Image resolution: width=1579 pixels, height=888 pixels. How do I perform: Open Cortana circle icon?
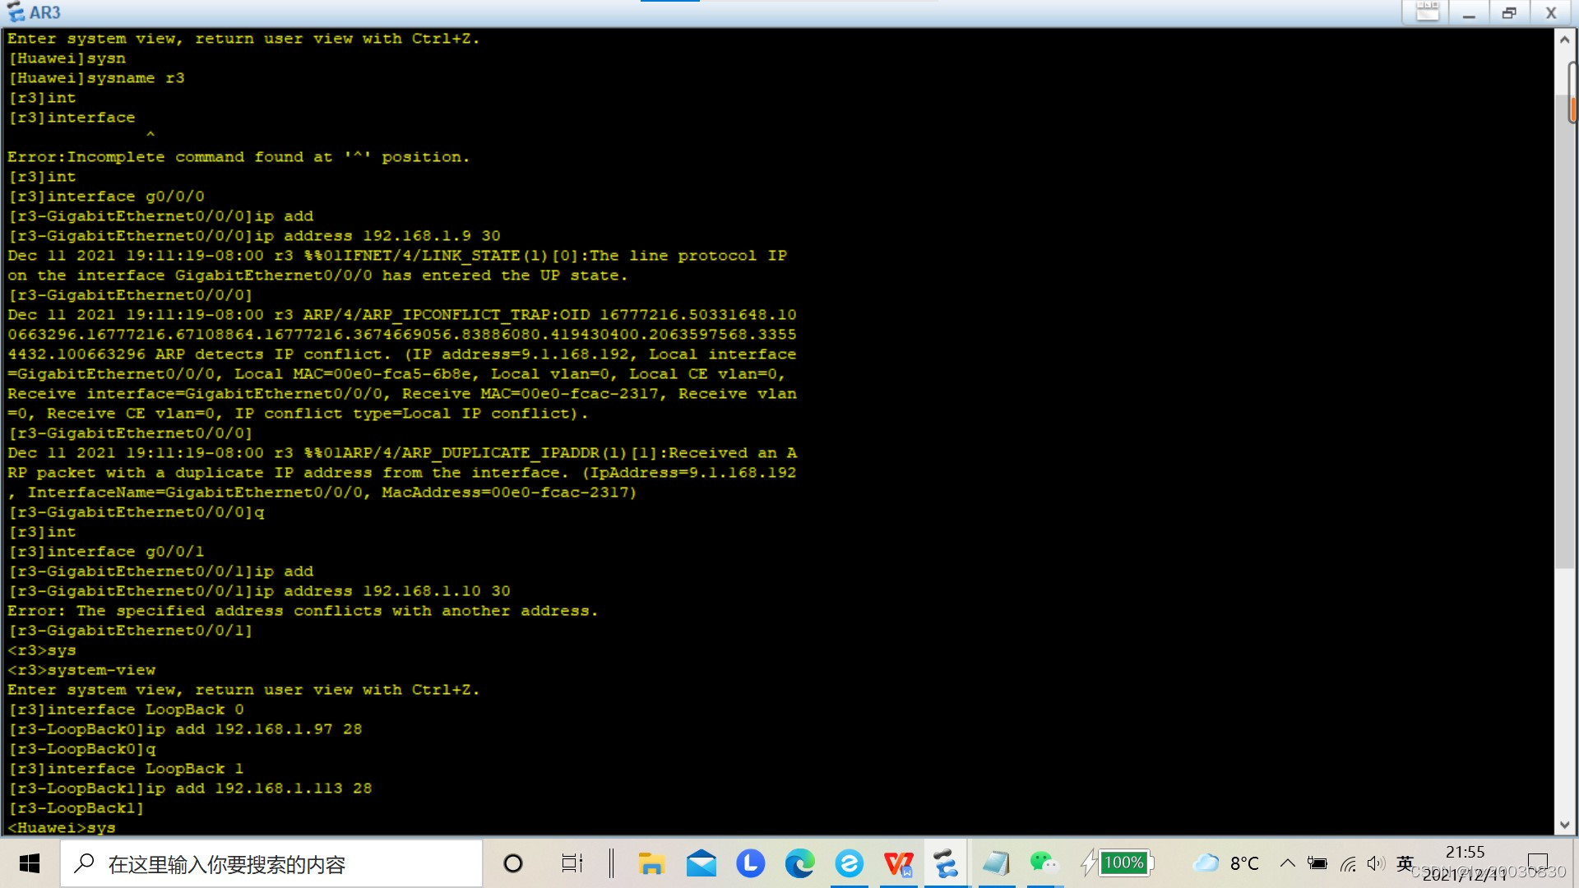pyautogui.click(x=513, y=863)
